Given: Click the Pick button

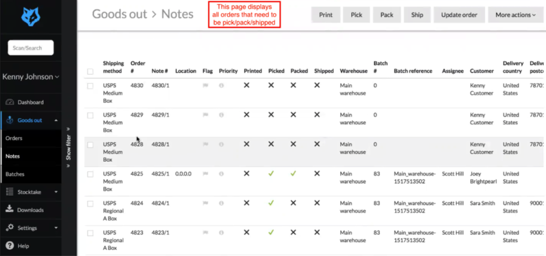Looking at the screenshot, I should pyautogui.click(x=356, y=15).
